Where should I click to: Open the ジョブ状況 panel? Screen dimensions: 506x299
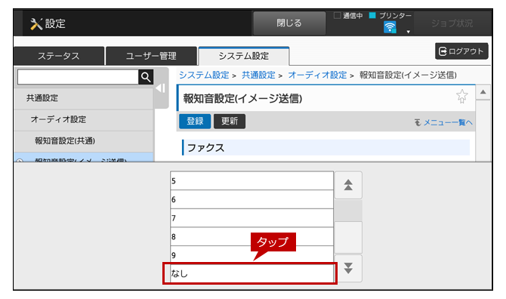click(452, 23)
